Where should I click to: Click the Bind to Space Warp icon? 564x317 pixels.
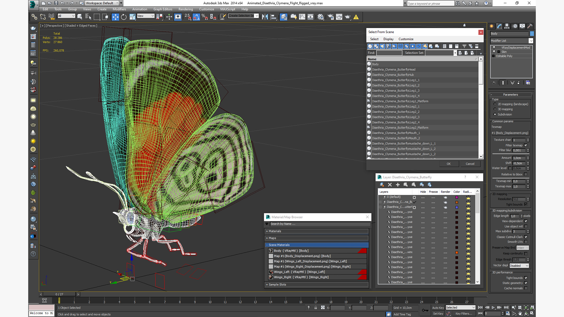tap(51, 17)
